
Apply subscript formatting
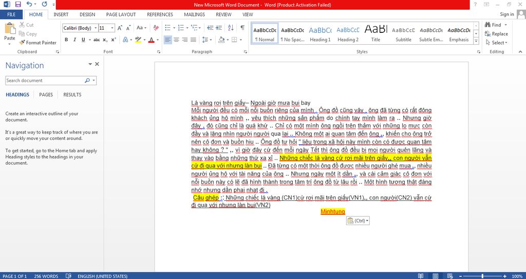click(x=105, y=40)
